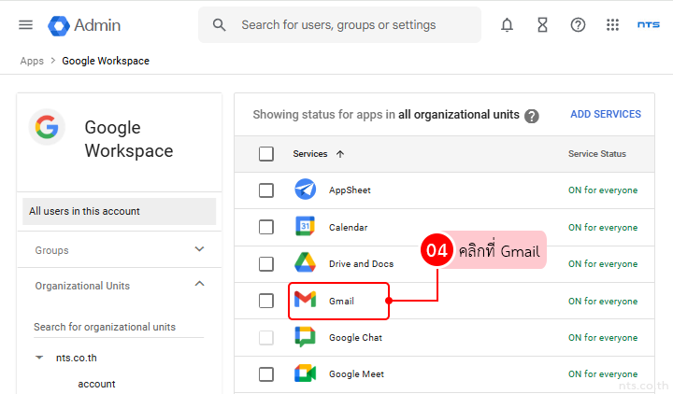This screenshot has width=673, height=394.
Task: Open the Google Meet service name
Action: [x=356, y=374]
